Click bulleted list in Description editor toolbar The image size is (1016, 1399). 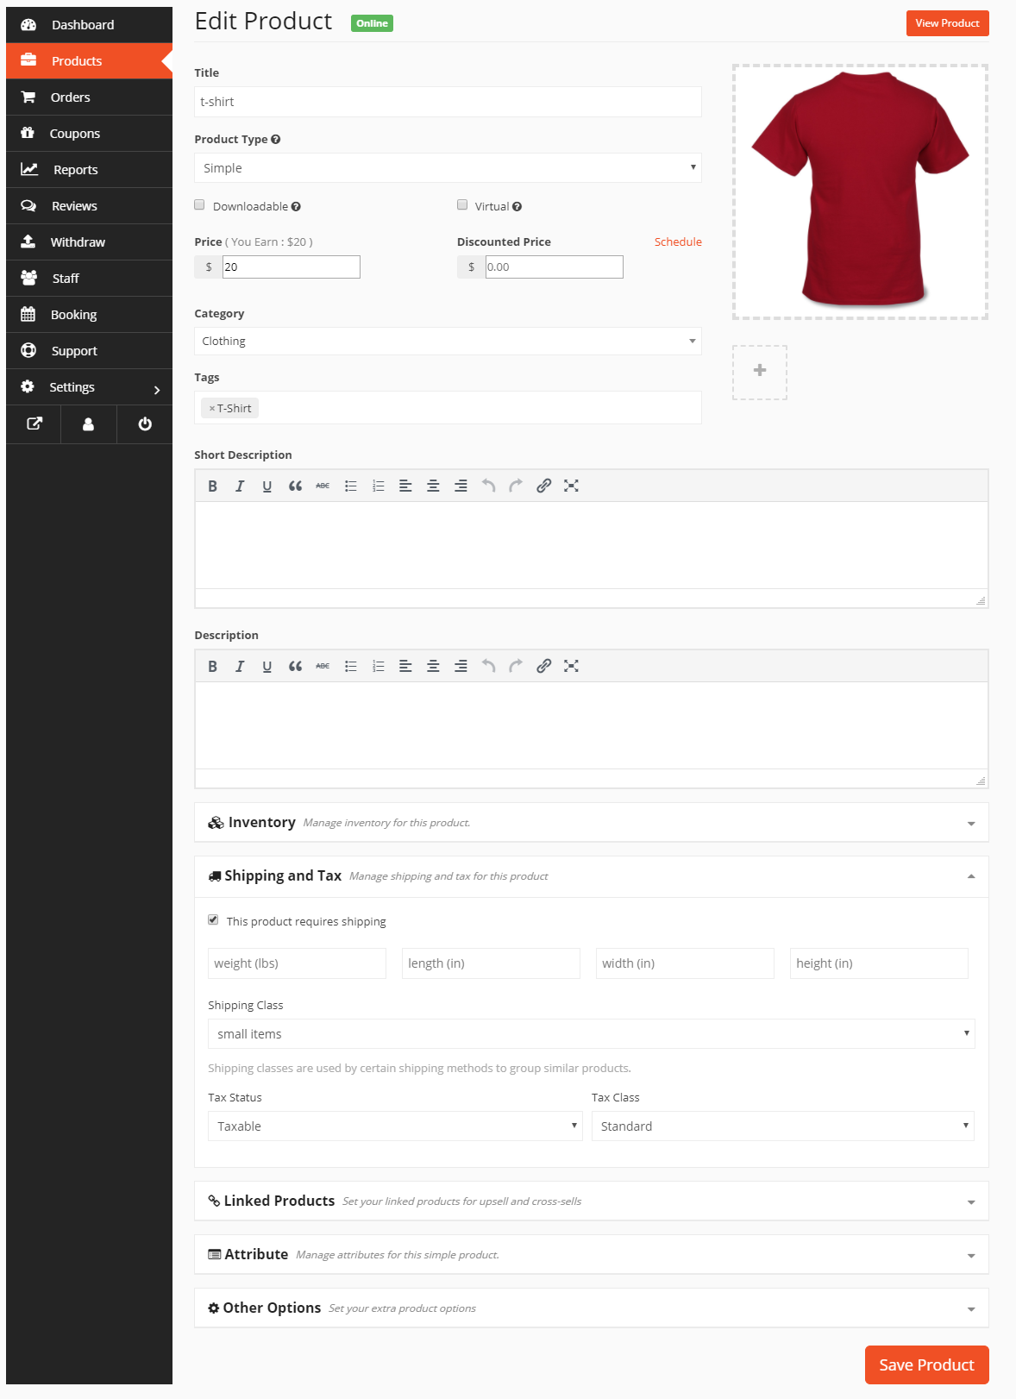tap(350, 666)
